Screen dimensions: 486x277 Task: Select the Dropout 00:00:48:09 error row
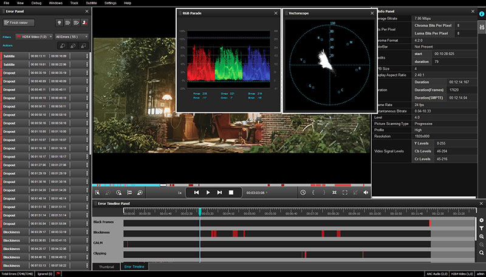click(x=45, y=81)
